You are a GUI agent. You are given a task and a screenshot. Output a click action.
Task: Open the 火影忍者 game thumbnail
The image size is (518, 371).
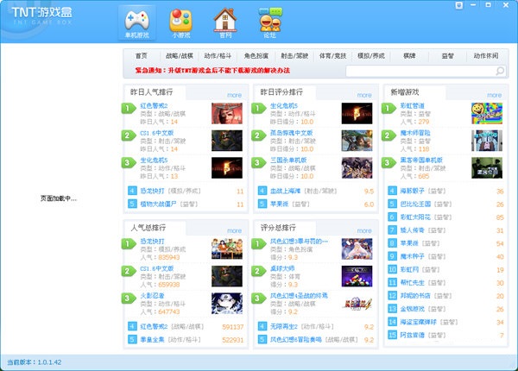[x=223, y=305]
